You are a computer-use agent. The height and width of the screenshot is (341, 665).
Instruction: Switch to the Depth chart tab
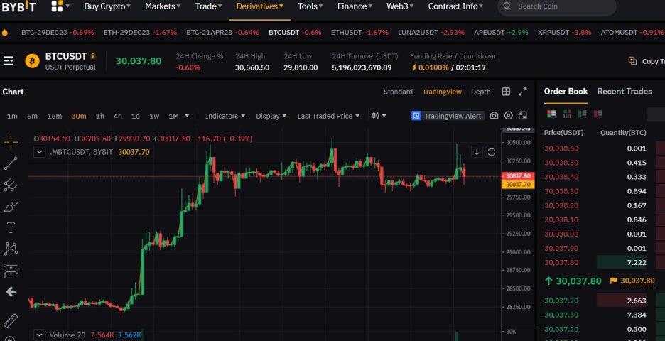click(480, 92)
